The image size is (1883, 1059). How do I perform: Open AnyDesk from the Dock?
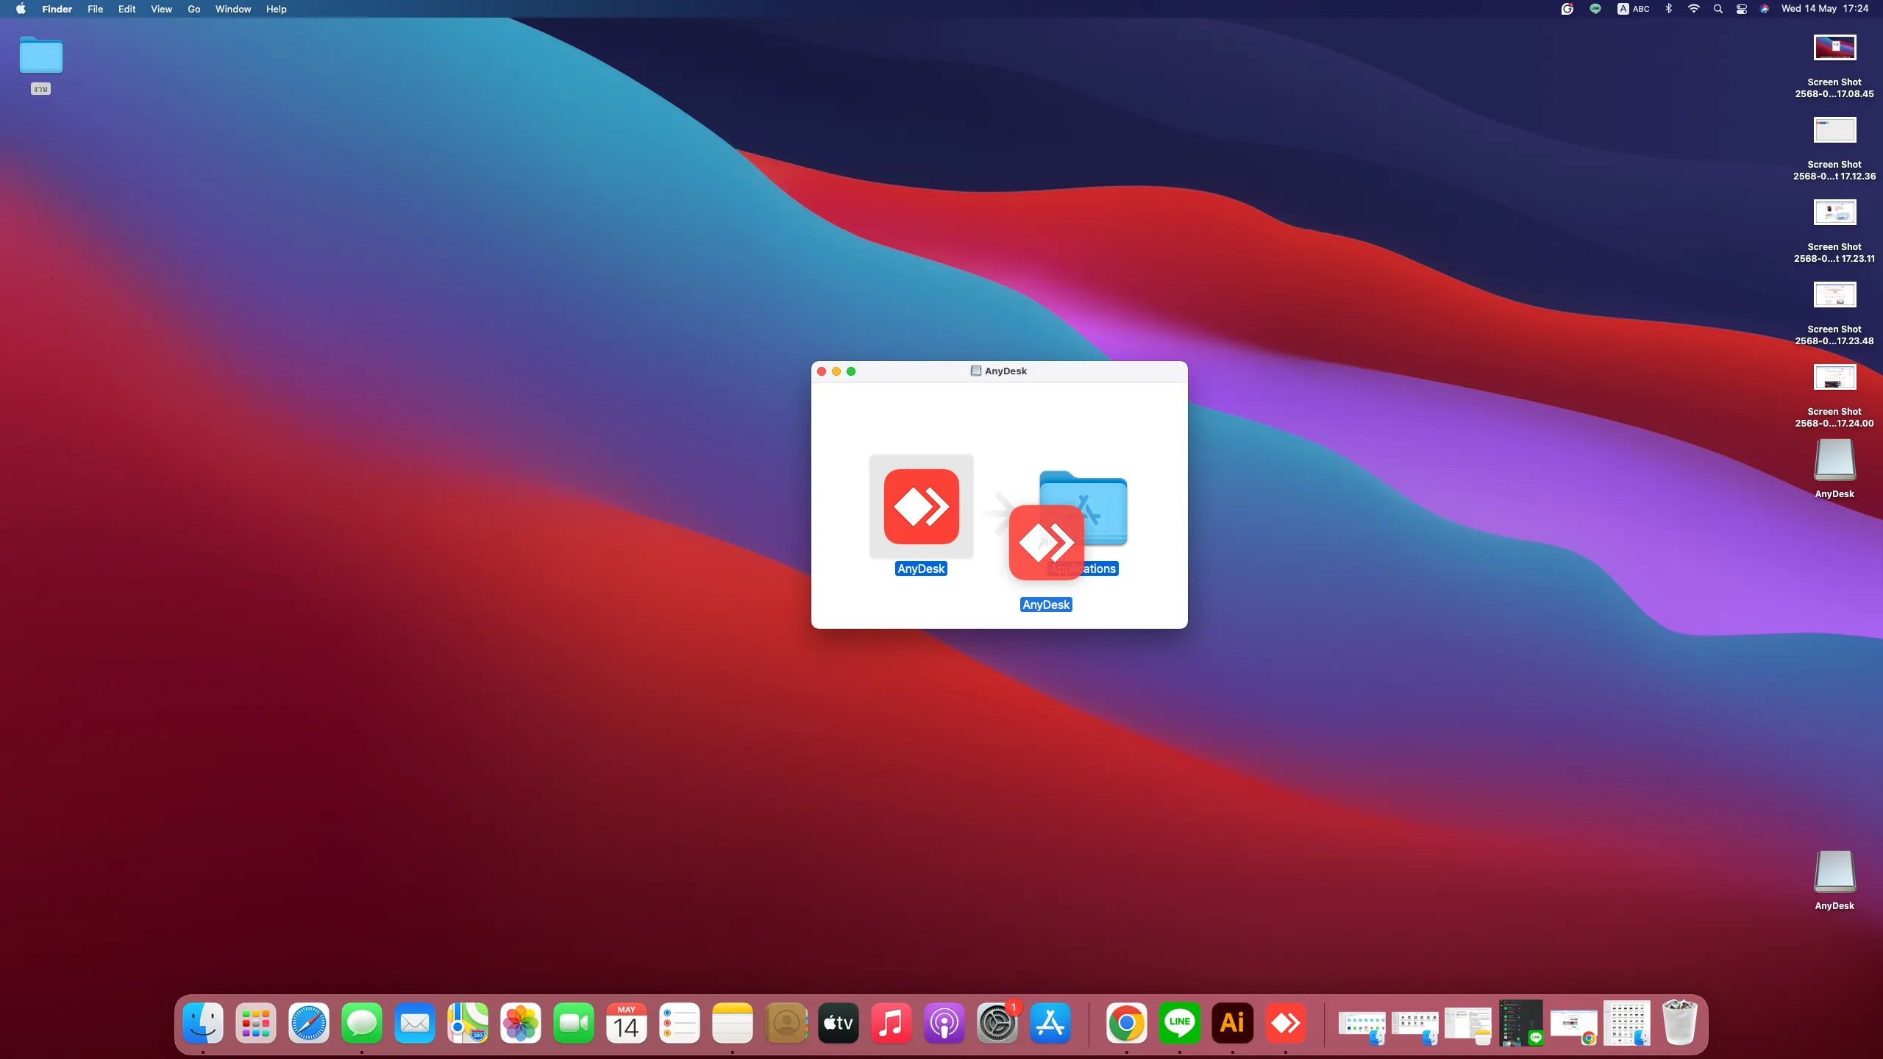click(1286, 1022)
